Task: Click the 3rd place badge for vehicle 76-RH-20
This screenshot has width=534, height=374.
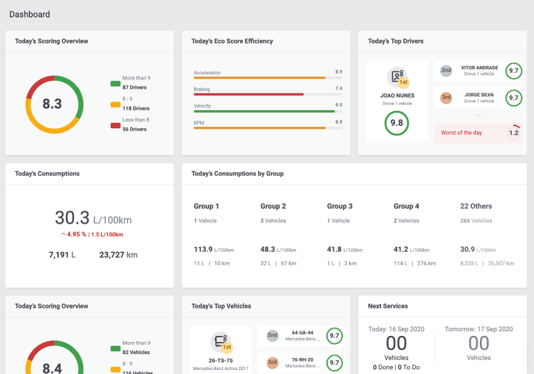Action: click(272, 363)
